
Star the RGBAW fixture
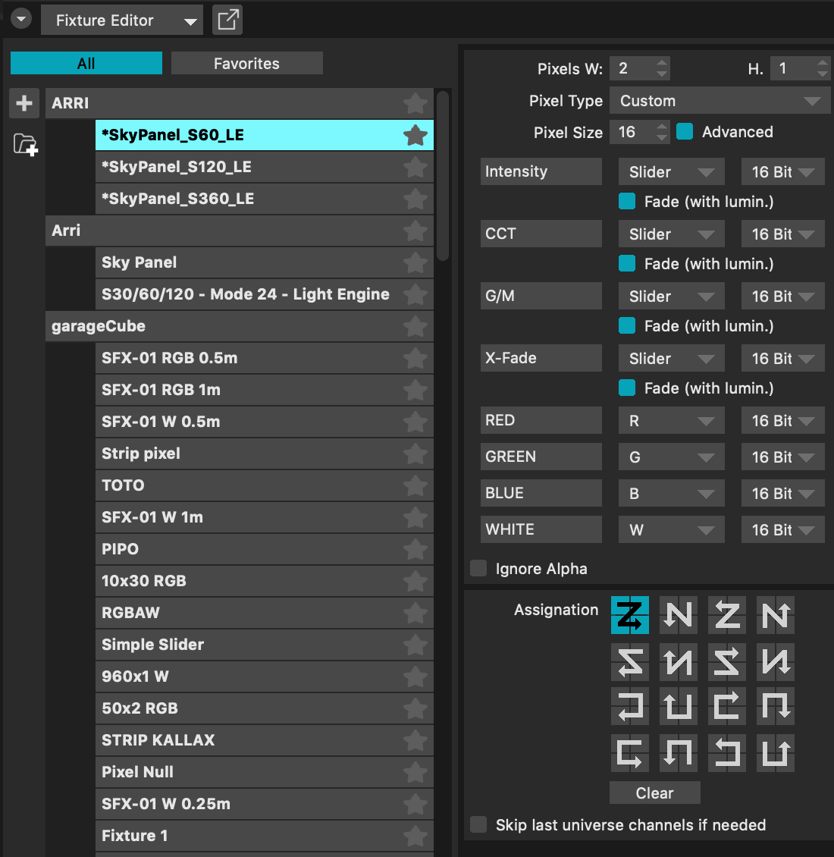[415, 613]
